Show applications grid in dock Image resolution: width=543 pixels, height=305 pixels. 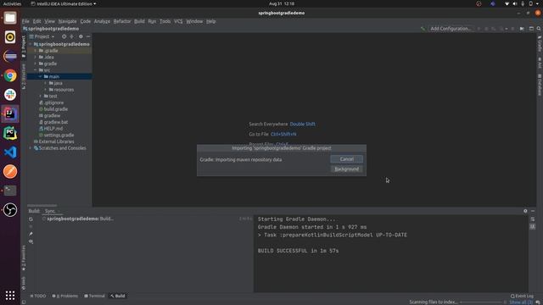pos(10,295)
